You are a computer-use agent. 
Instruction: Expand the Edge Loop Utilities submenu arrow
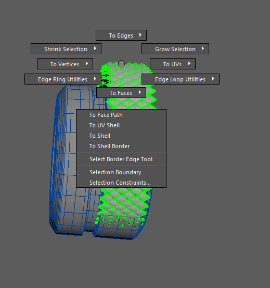tap(213, 79)
